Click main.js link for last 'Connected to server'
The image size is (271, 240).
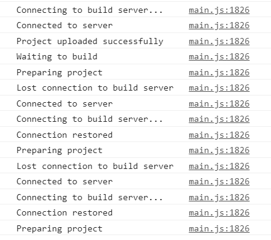pyautogui.click(x=219, y=181)
